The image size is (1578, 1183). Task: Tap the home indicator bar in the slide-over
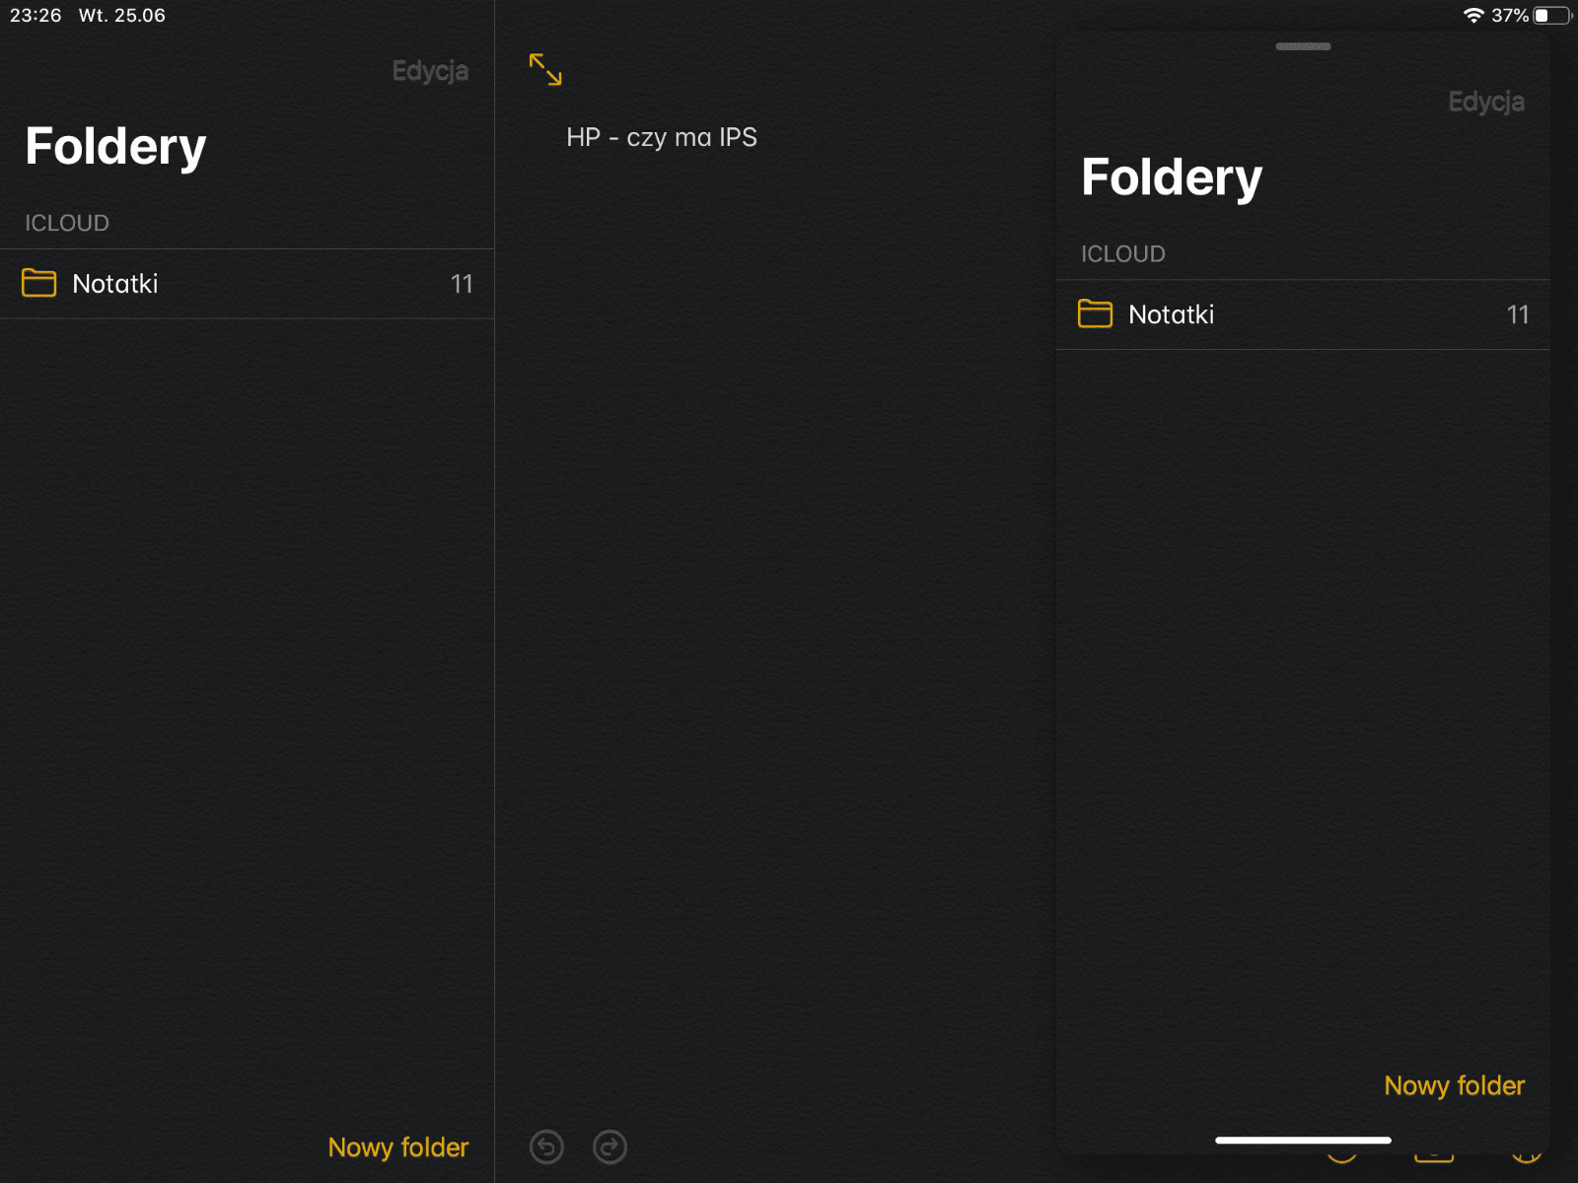click(1303, 1141)
